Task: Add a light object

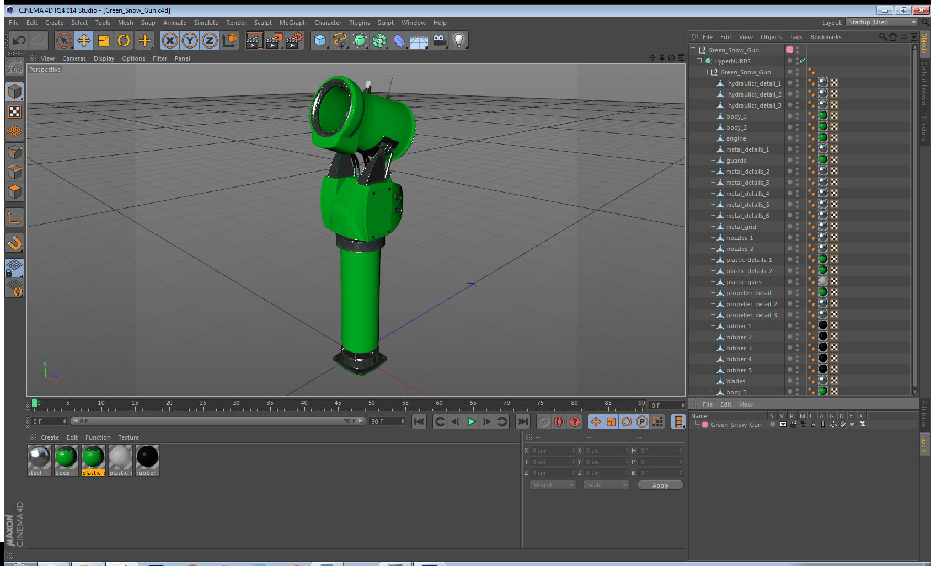Action: [x=459, y=40]
